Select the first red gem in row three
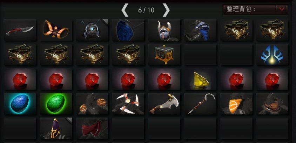 click(20, 79)
